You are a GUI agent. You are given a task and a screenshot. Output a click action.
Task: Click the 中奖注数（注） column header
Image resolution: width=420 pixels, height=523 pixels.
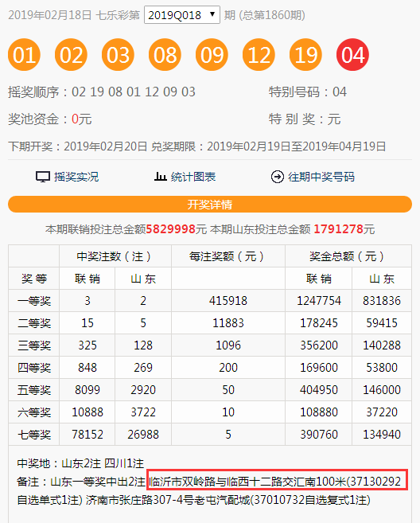click(115, 256)
